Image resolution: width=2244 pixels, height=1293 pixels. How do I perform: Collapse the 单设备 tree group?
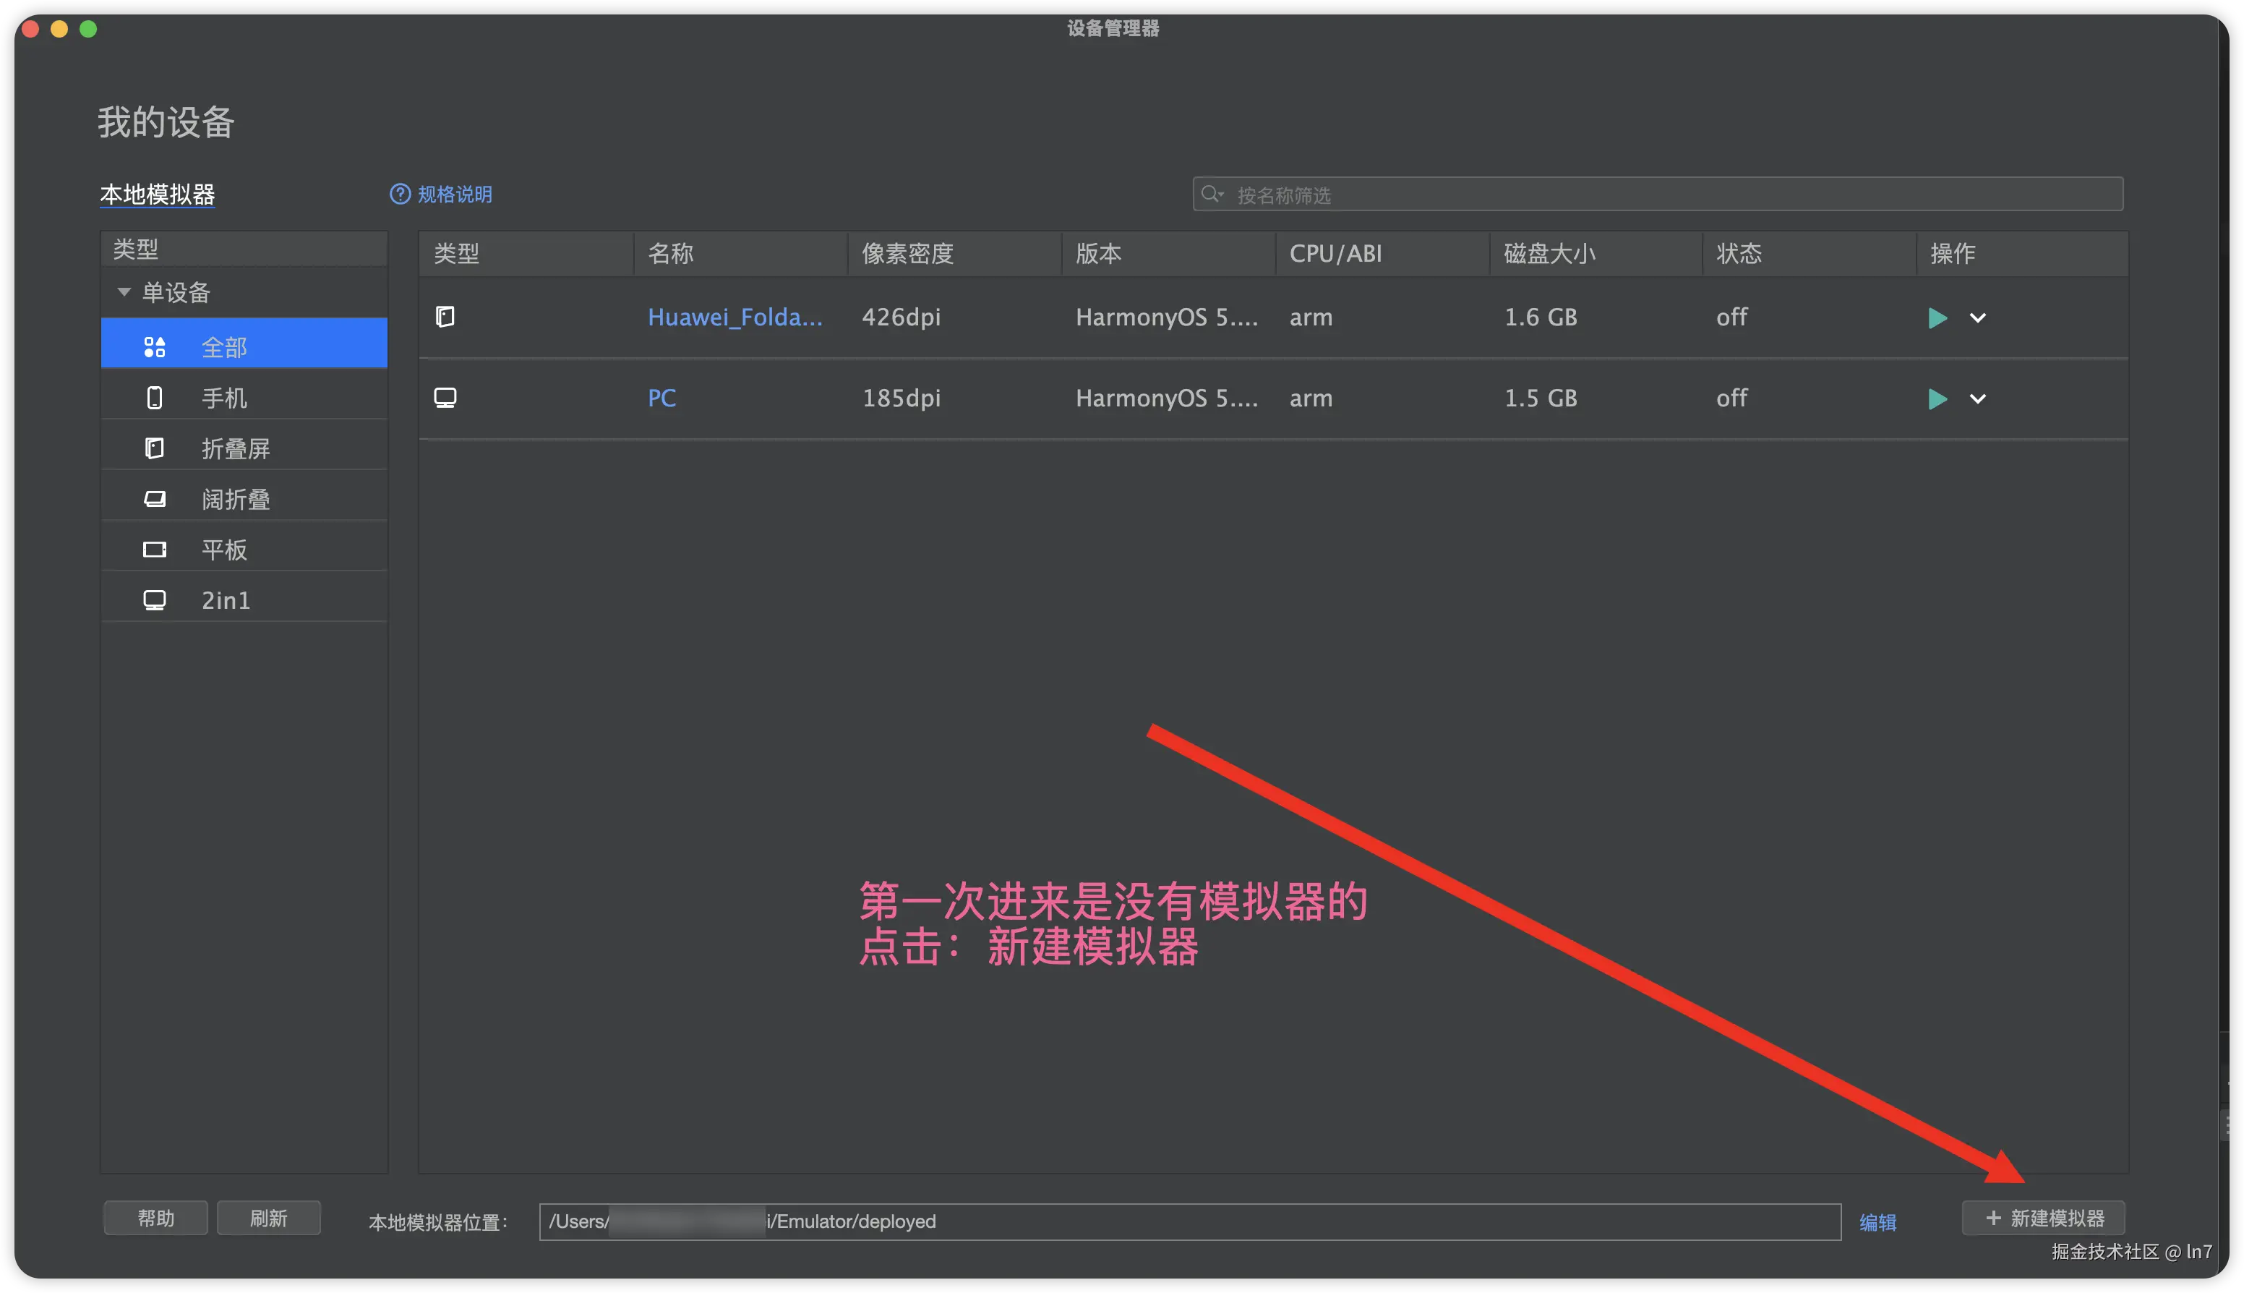(x=124, y=292)
